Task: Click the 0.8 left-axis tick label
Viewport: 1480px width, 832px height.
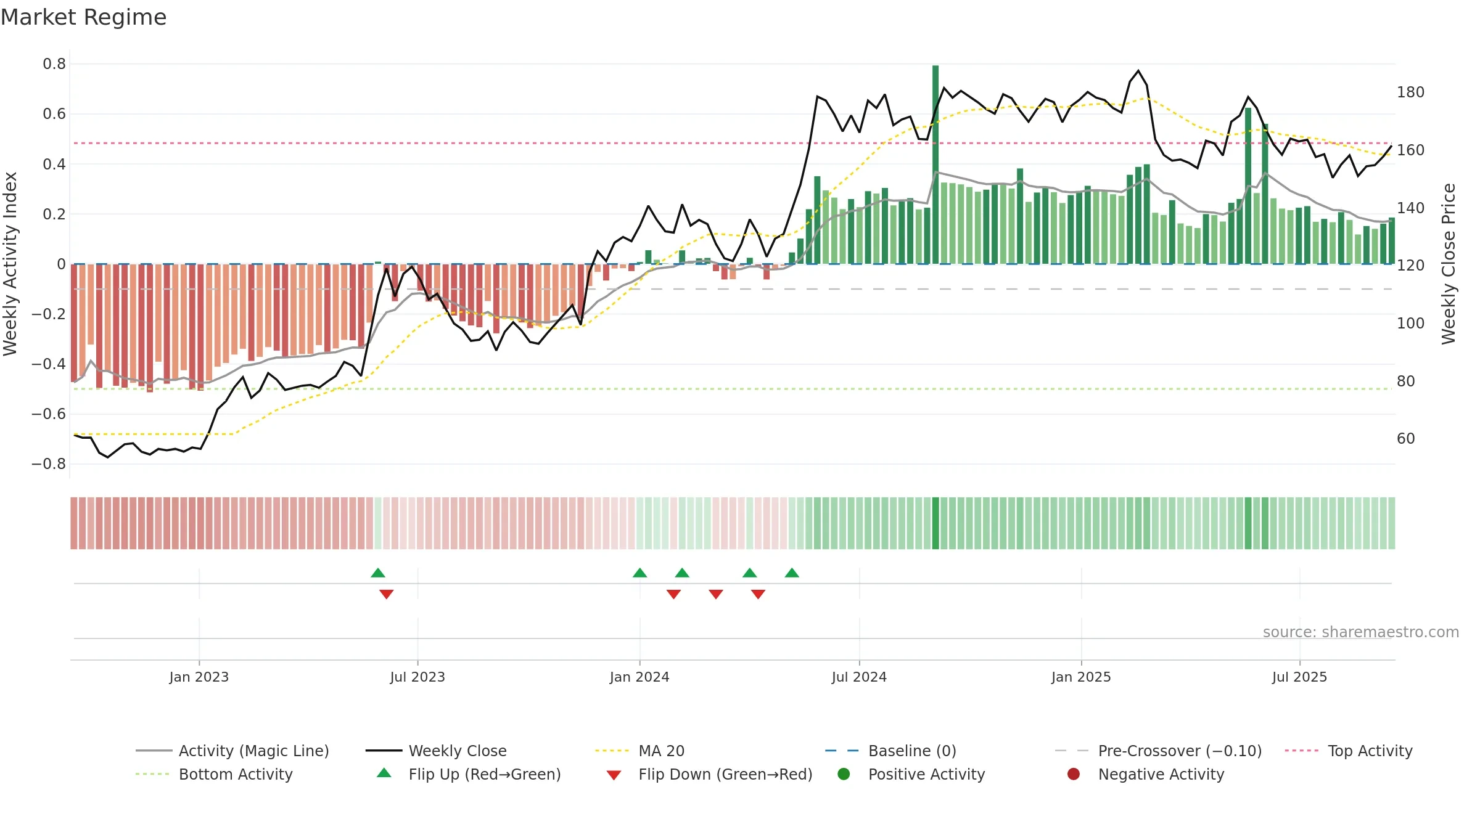Action: point(54,64)
